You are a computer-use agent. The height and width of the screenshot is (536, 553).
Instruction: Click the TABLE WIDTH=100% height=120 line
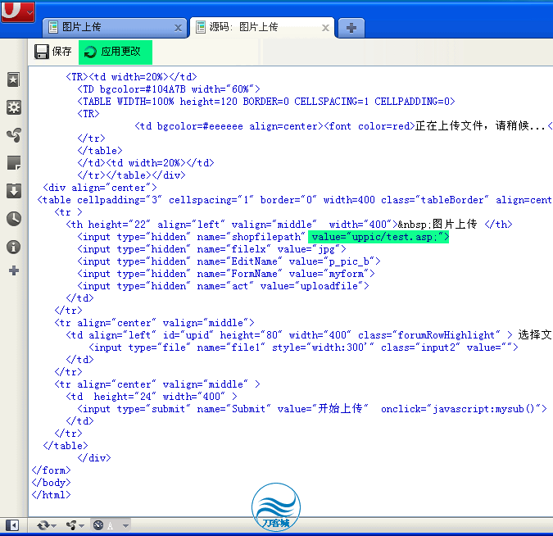pos(266,102)
